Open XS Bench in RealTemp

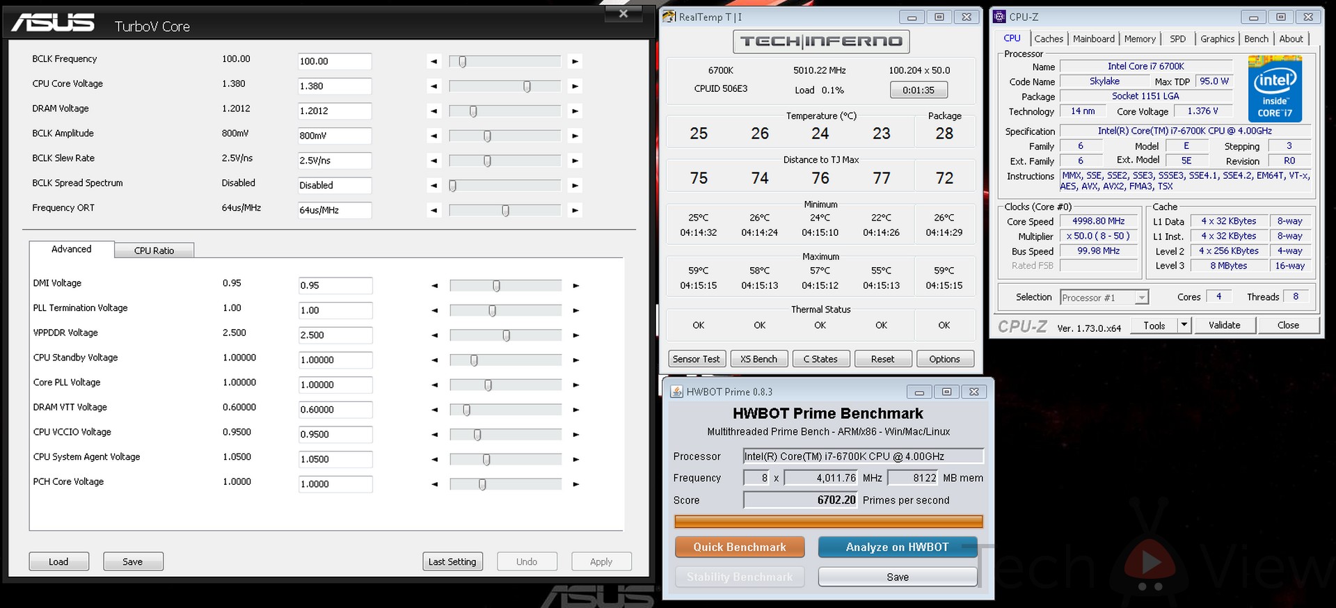tap(758, 359)
